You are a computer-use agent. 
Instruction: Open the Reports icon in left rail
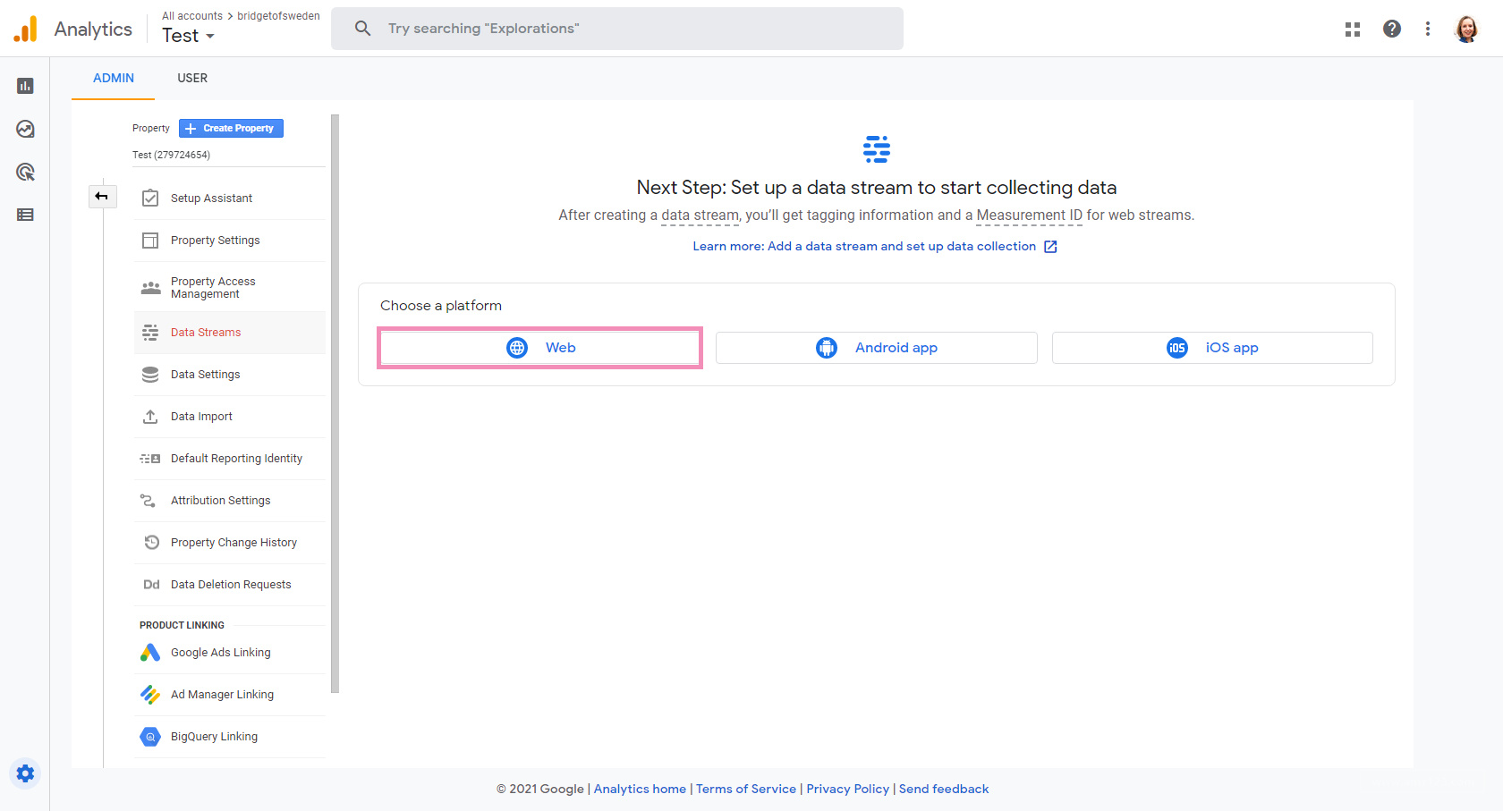[25, 86]
